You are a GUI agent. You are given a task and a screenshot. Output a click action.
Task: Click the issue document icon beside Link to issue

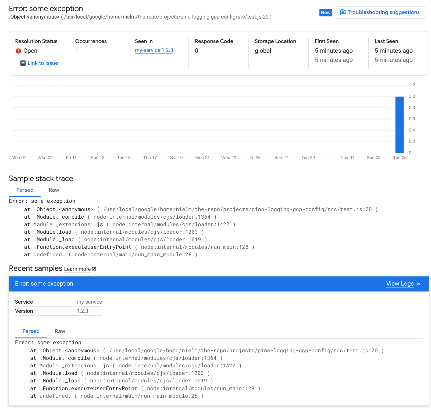click(23, 63)
